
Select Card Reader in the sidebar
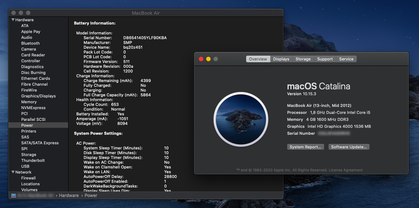tap(33, 55)
